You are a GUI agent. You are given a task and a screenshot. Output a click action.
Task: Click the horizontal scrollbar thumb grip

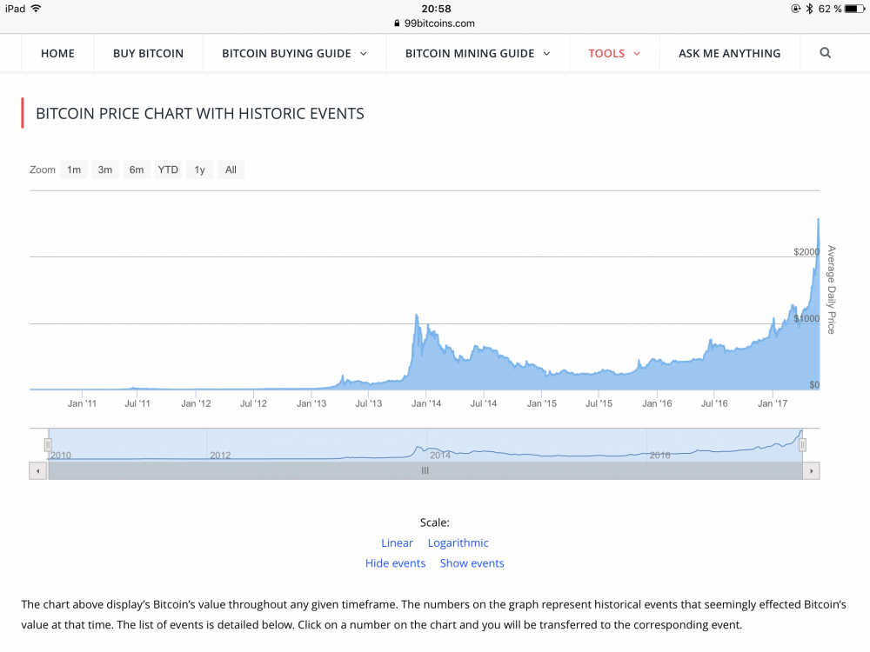click(x=425, y=470)
